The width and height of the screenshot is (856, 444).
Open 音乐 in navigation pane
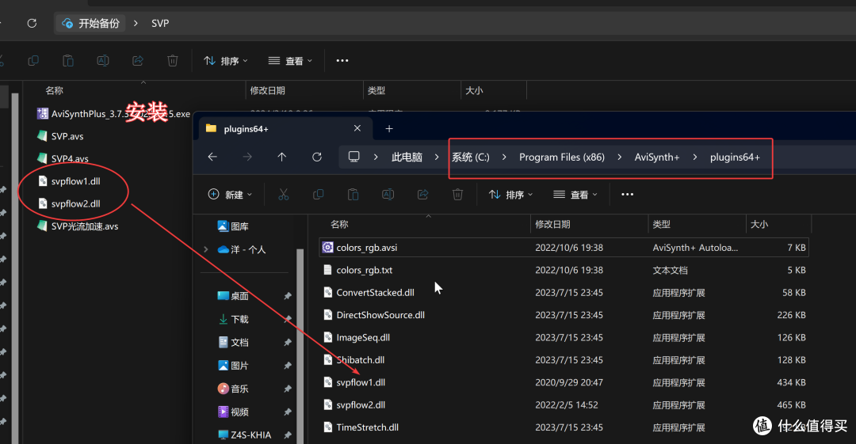point(233,389)
